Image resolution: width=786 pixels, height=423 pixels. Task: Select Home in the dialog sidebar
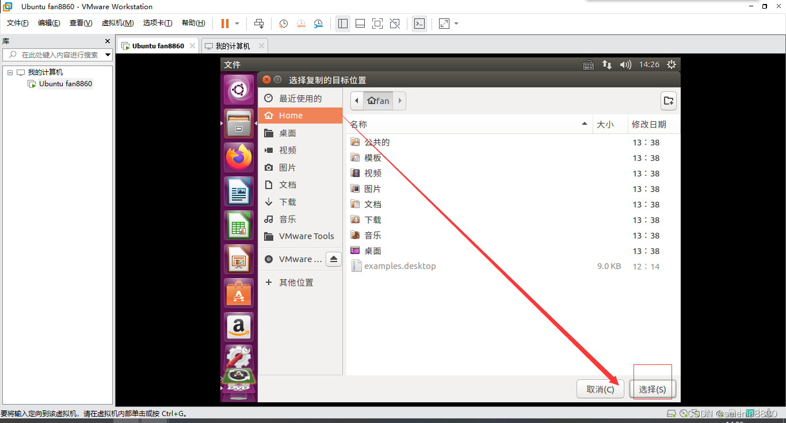[300, 116]
